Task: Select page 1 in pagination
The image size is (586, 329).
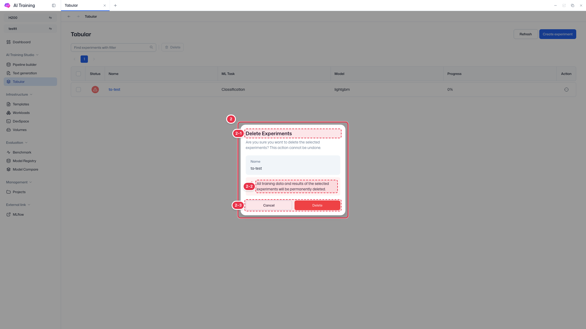Action: [84, 59]
